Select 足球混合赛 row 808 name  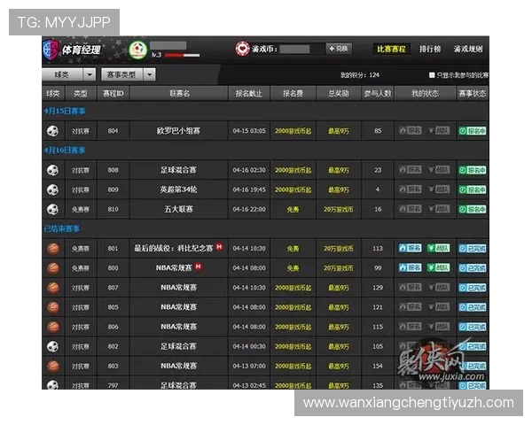click(x=178, y=170)
